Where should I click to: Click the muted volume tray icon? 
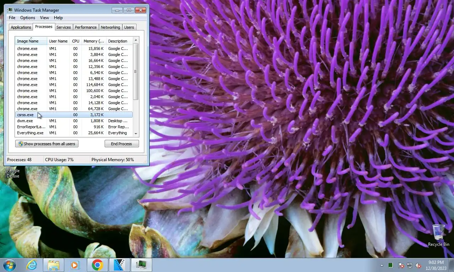[419, 265]
